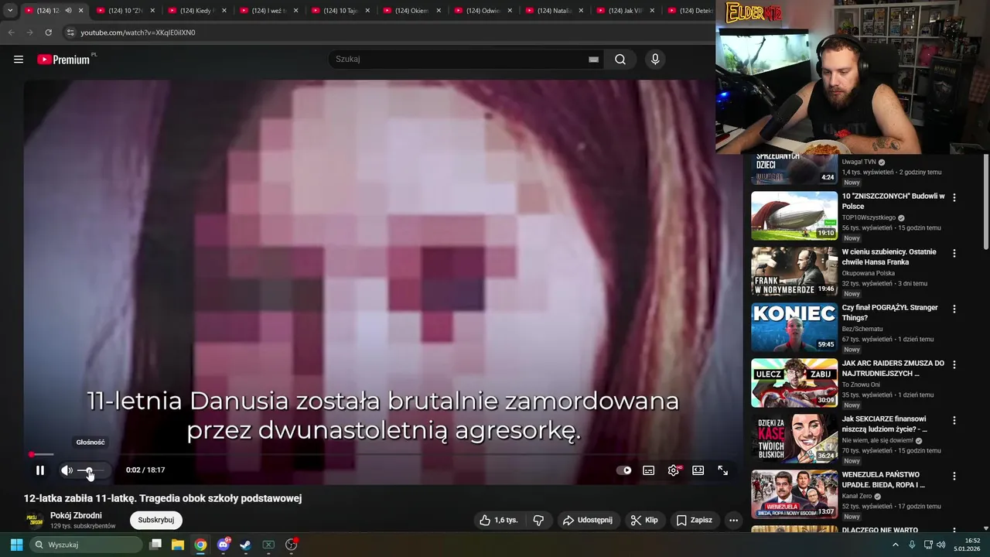Dislike the video with thumbs-down
The image size is (990, 557).
(x=539, y=520)
